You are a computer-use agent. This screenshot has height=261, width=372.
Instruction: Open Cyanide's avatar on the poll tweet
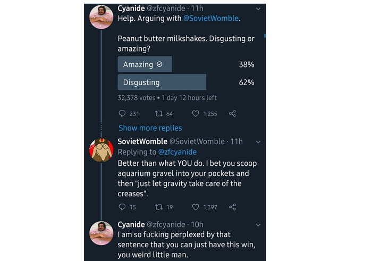point(101,17)
